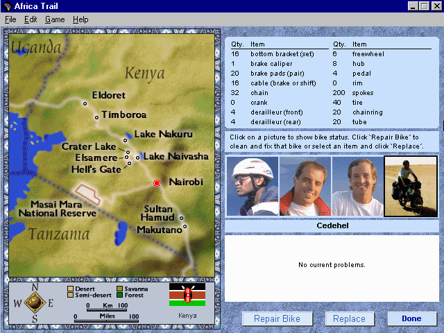444x333 pixels.
Task: Click the Kilometers scale bar
Action: (108, 310)
